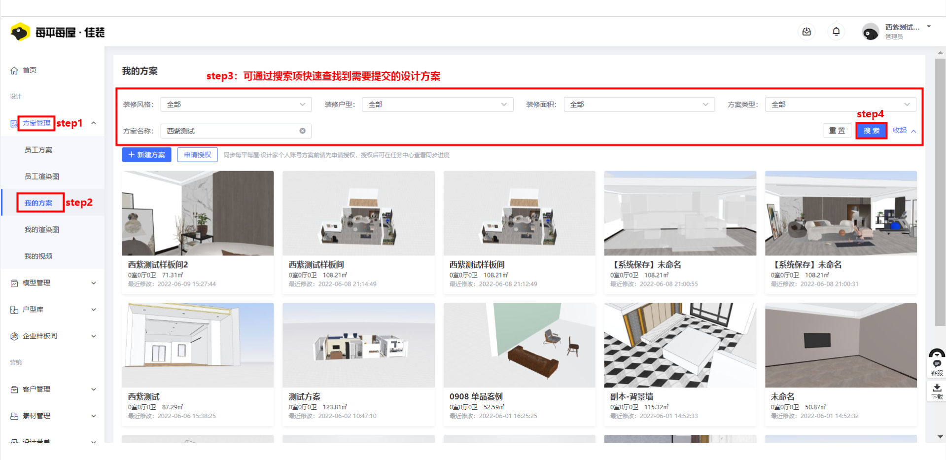Open the notification bell
The height and width of the screenshot is (460, 946).
pyautogui.click(x=836, y=32)
